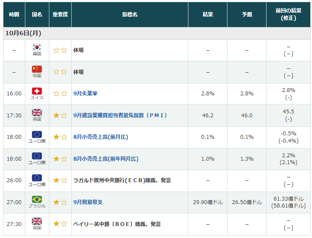Click the Eurozone flag in the 26:00 row
The image size is (312, 238).
(37, 178)
